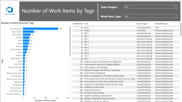The image size is (182, 102).
Task: Click the Agile Features tag label
Action: (x=16, y=58)
